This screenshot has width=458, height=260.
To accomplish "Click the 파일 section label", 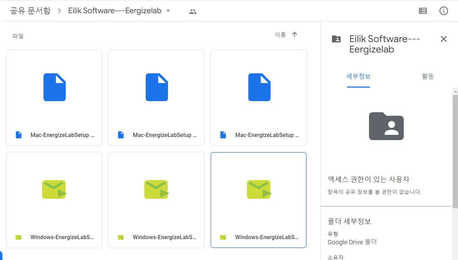I will tap(18, 36).
